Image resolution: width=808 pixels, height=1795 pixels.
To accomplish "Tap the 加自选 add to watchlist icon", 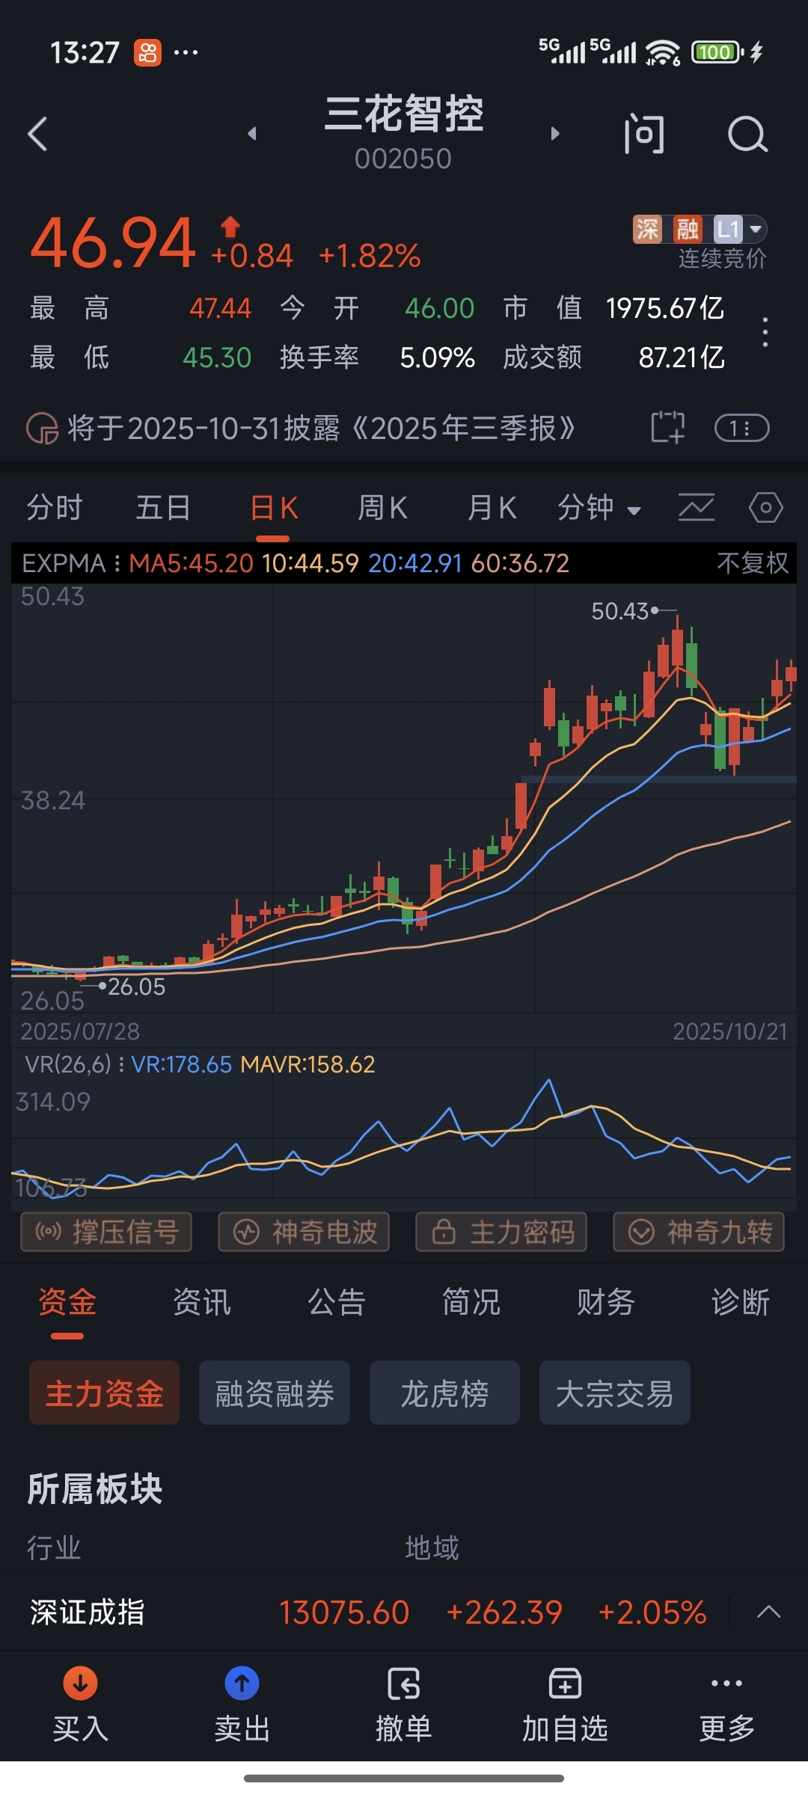I will tap(566, 1684).
